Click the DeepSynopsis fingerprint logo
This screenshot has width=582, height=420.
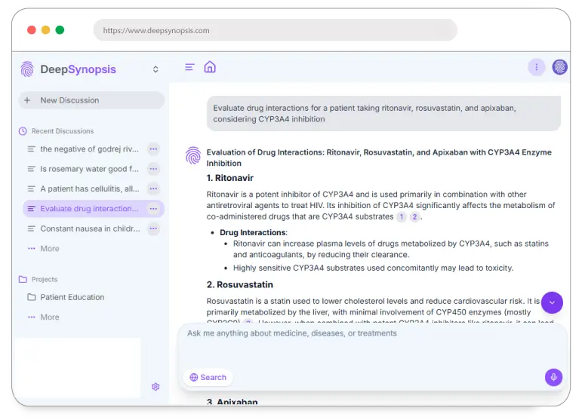click(27, 69)
